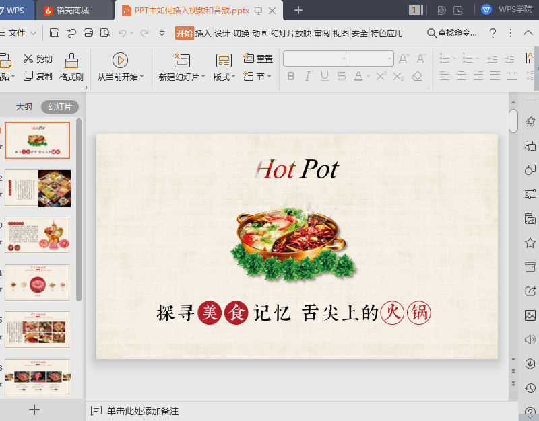Open the Transitions (切换) ribbon tab
The image size is (539, 421).
241,33
